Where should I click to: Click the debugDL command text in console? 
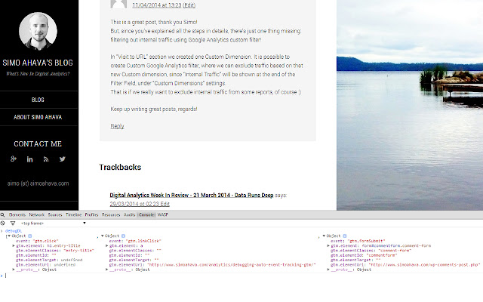pyautogui.click(x=14, y=231)
